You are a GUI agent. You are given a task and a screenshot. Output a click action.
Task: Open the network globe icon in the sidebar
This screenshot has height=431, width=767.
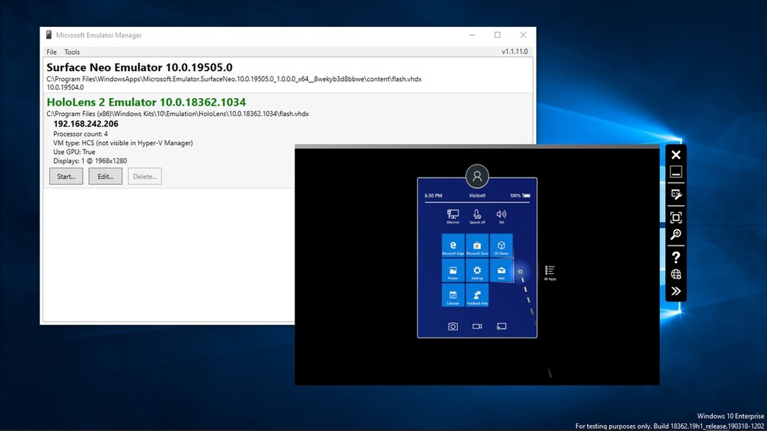pos(676,275)
